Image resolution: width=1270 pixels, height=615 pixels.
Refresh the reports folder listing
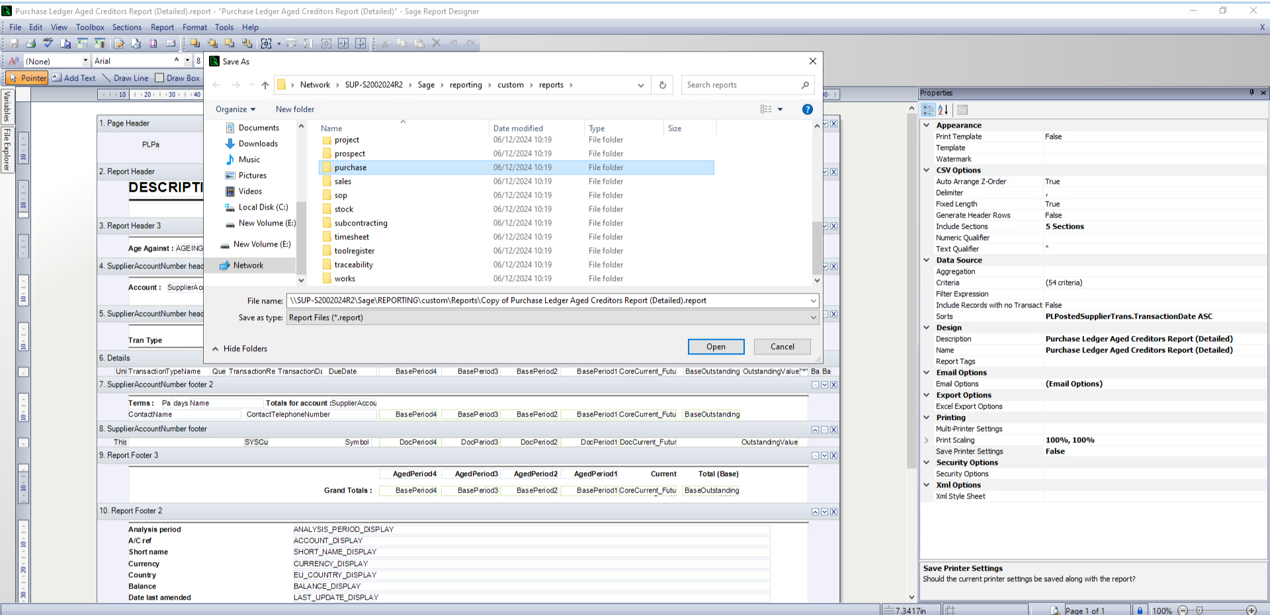coord(662,85)
